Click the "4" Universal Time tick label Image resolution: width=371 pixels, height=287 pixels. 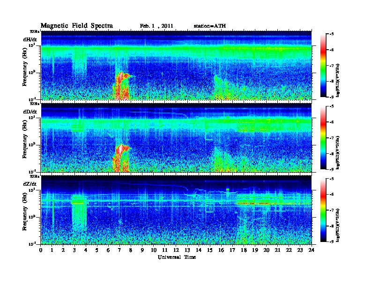(x=86, y=250)
